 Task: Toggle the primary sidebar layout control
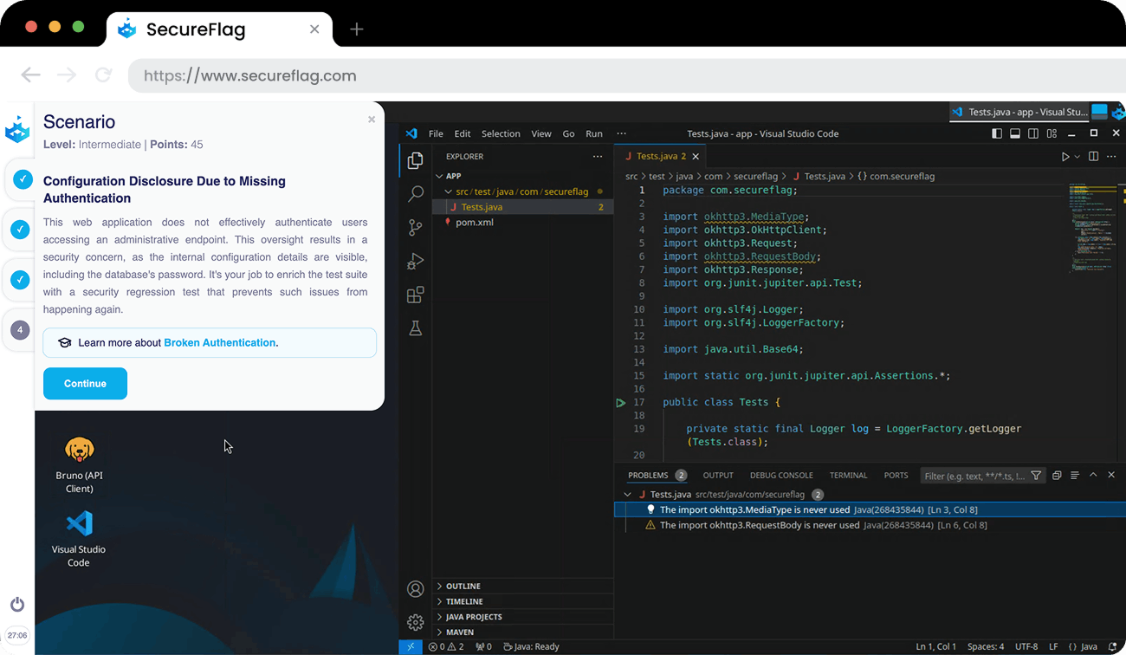tap(997, 133)
